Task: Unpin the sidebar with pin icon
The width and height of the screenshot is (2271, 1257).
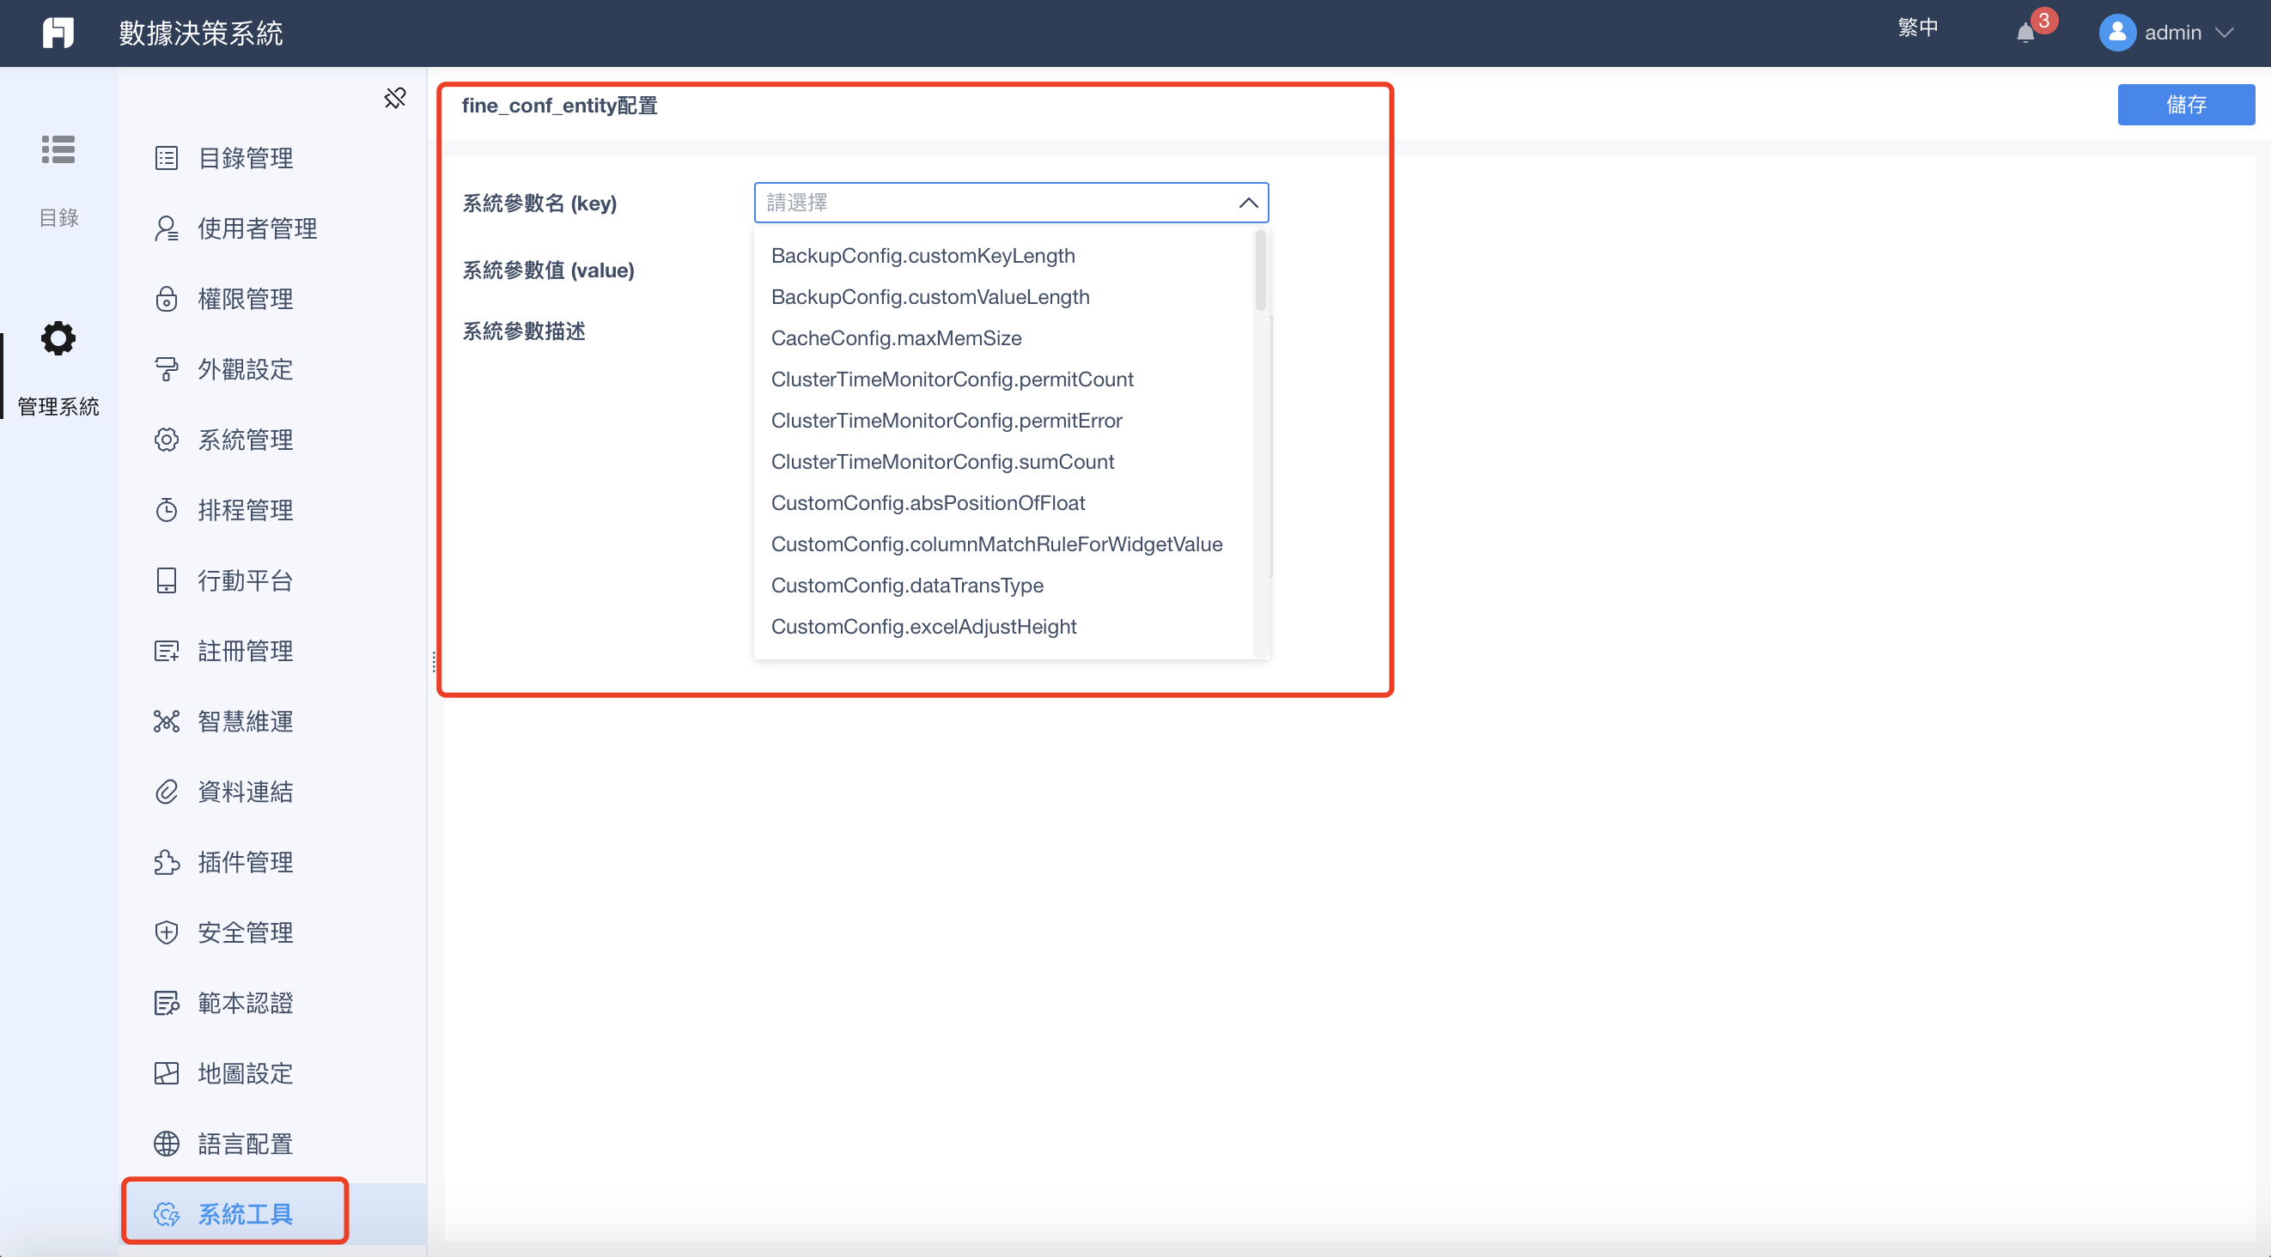Action: pyautogui.click(x=395, y=98)
